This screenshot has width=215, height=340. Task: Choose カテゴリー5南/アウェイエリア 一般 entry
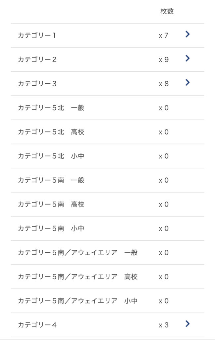[78, 253]
